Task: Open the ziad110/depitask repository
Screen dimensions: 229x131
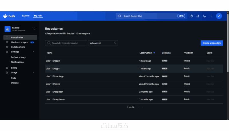Action: (55, 92)
